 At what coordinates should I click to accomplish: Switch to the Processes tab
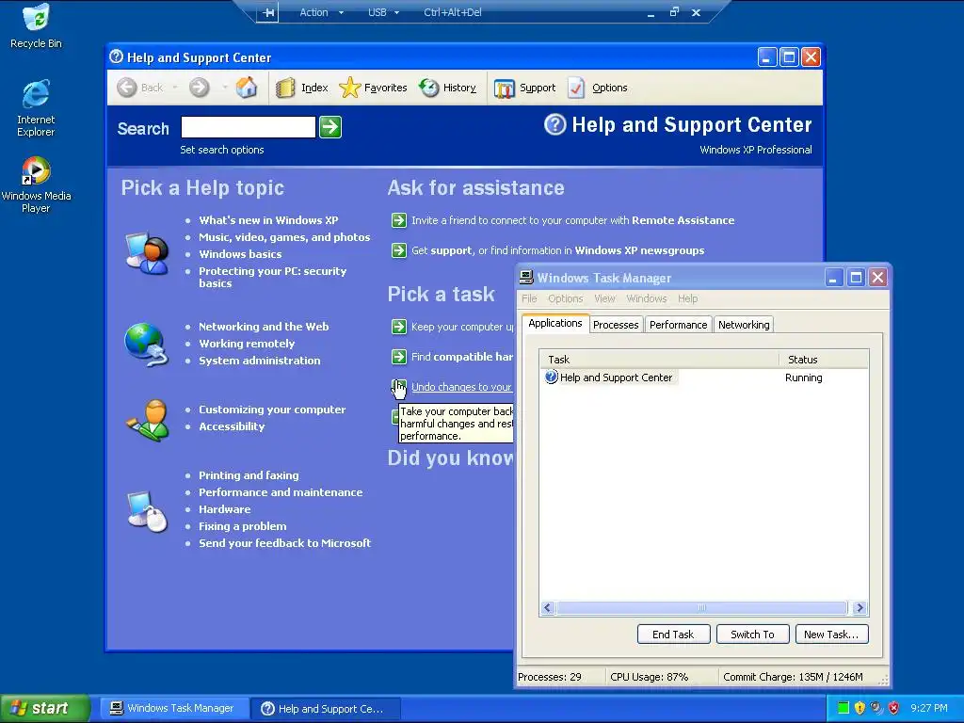[x=616, y=325]
